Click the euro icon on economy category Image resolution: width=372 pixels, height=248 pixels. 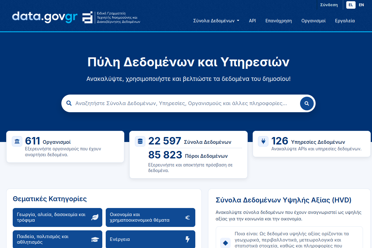(188, 218)
